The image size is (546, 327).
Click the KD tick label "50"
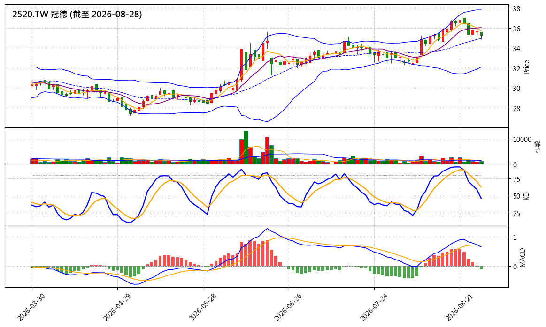click(x=516, y=196)
